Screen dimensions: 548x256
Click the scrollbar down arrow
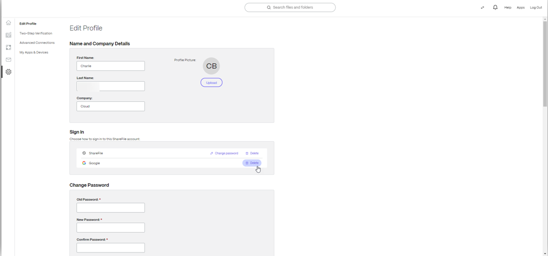click(545, 254)
